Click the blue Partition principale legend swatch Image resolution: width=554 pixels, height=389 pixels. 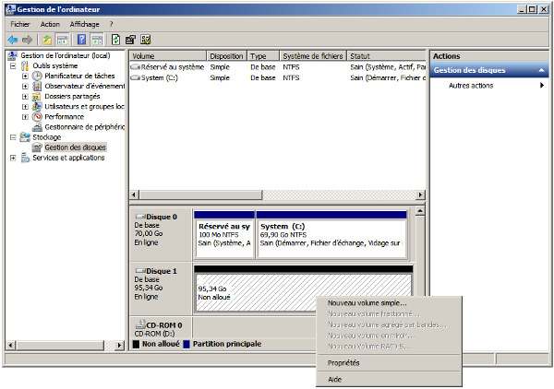pyautogui.click(x=187, y=344)
